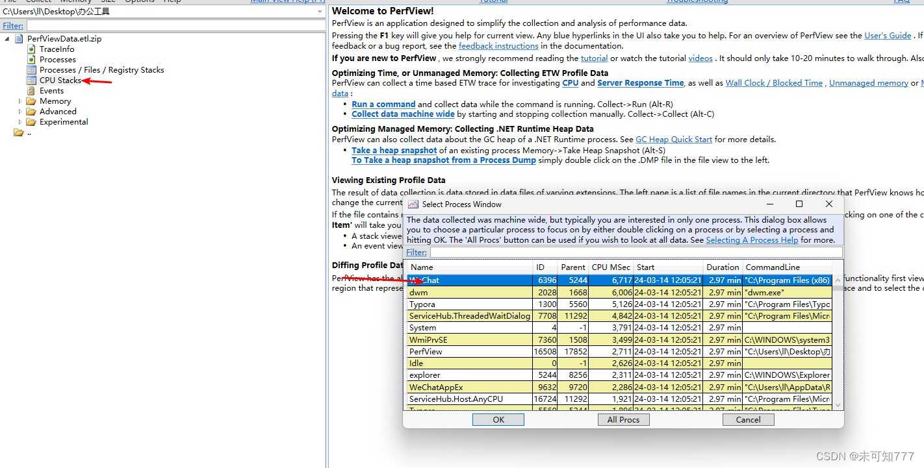Viewport: 924px width, 468px height.
Task: Select the WmiPrvSE process row
Action: pyautogui.click(x=620, y=339)
